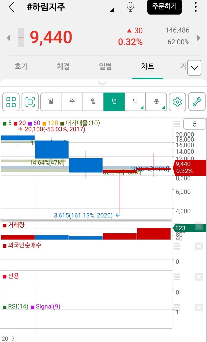Open the stock name dropdown triangle
Screen dimensions: 207x342
pyautogui.click(x=111, y=9)
